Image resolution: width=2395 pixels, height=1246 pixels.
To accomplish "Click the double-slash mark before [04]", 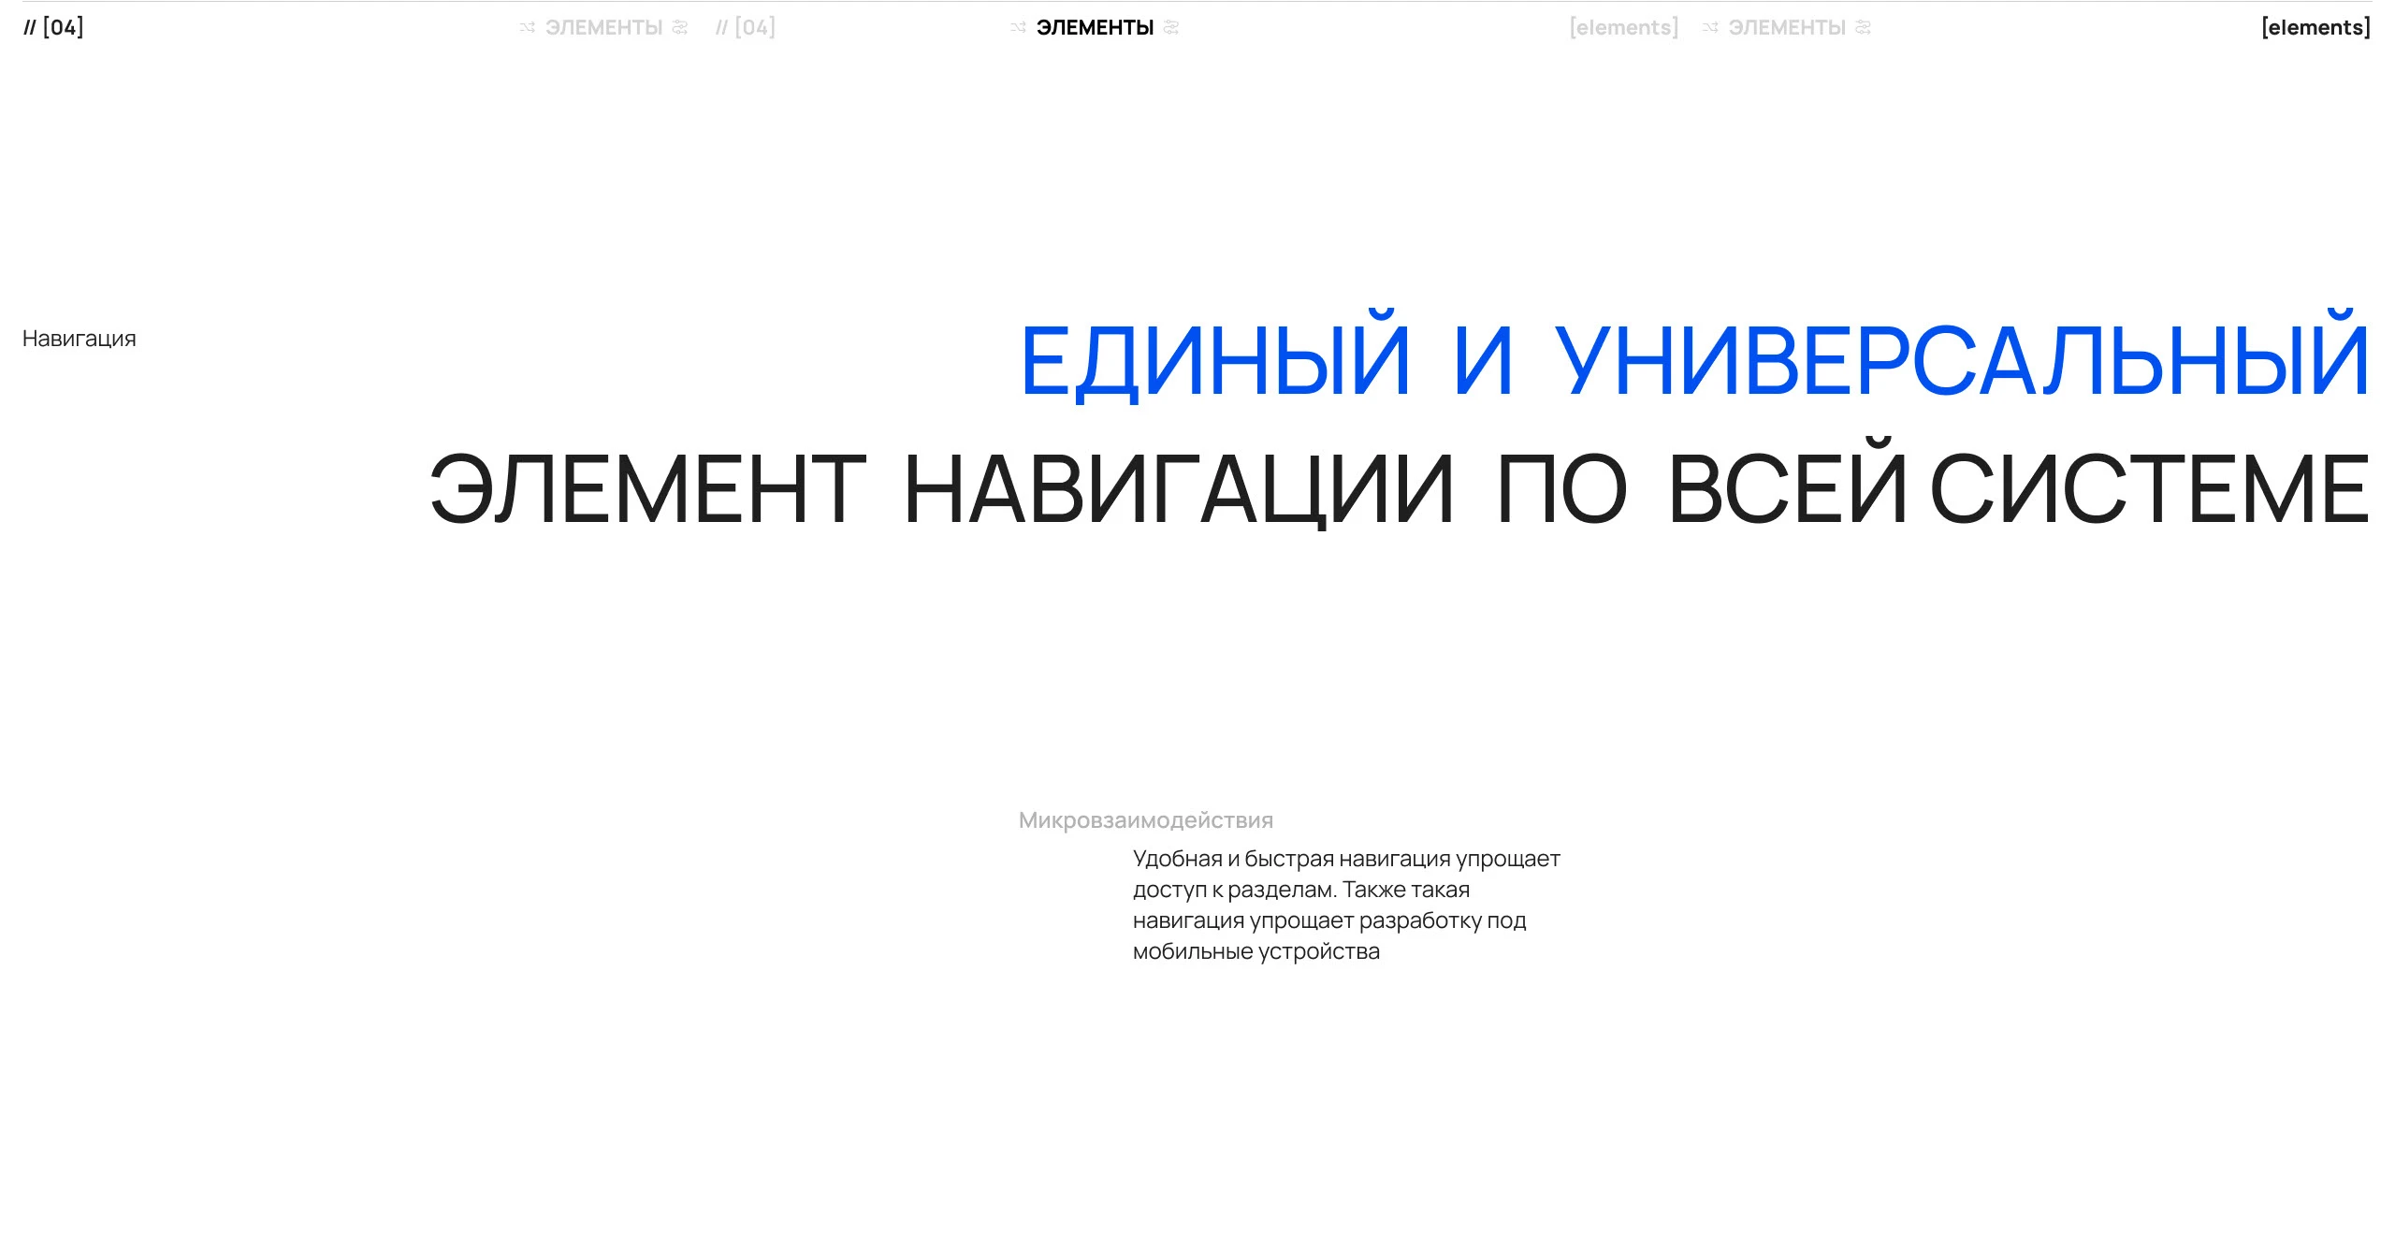I will (31, 27).
